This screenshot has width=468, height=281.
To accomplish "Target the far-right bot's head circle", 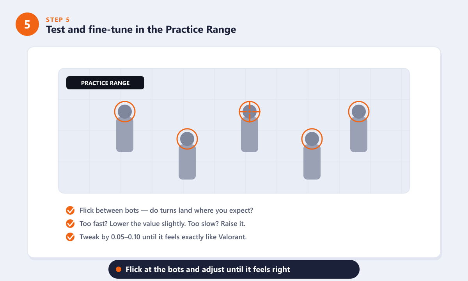I will [x=359, y=112].
